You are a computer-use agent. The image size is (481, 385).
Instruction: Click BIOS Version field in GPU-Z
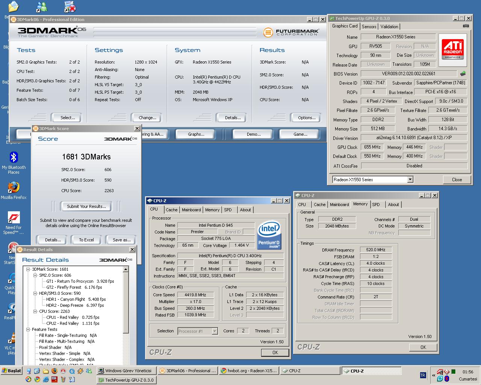point(408,74)
